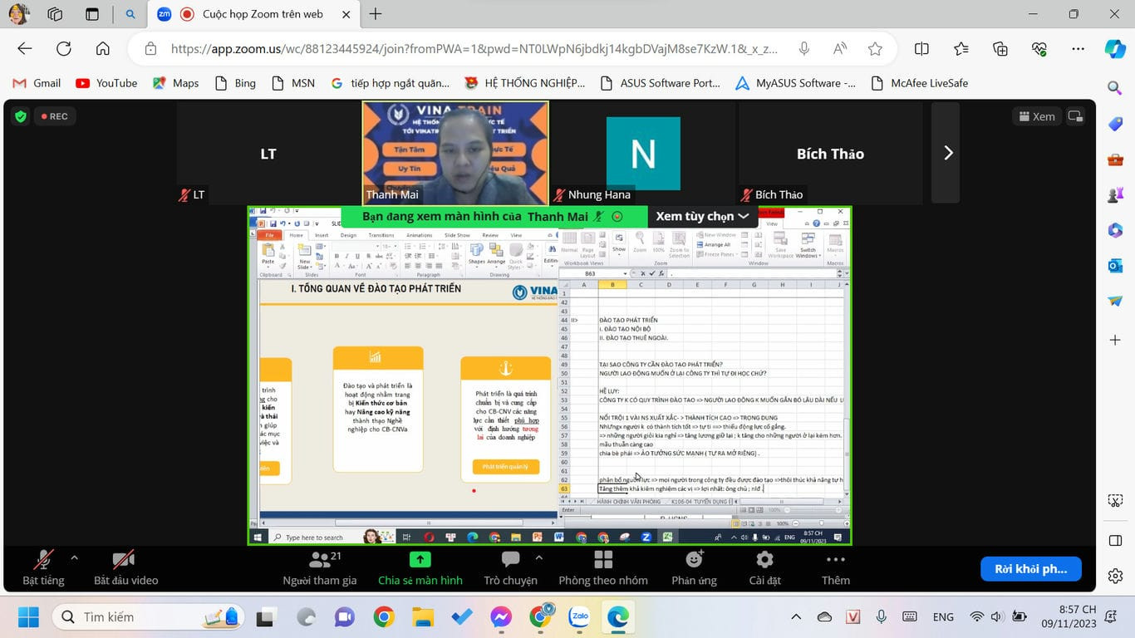
Task: Open the Chat (Trò chuyện) panel
Action: click(510, 561)
